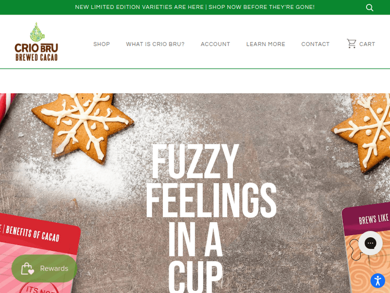Click the Rewards bag-heart icon
The width and height of the screenshot is (390, 293).
pos(28,269)
